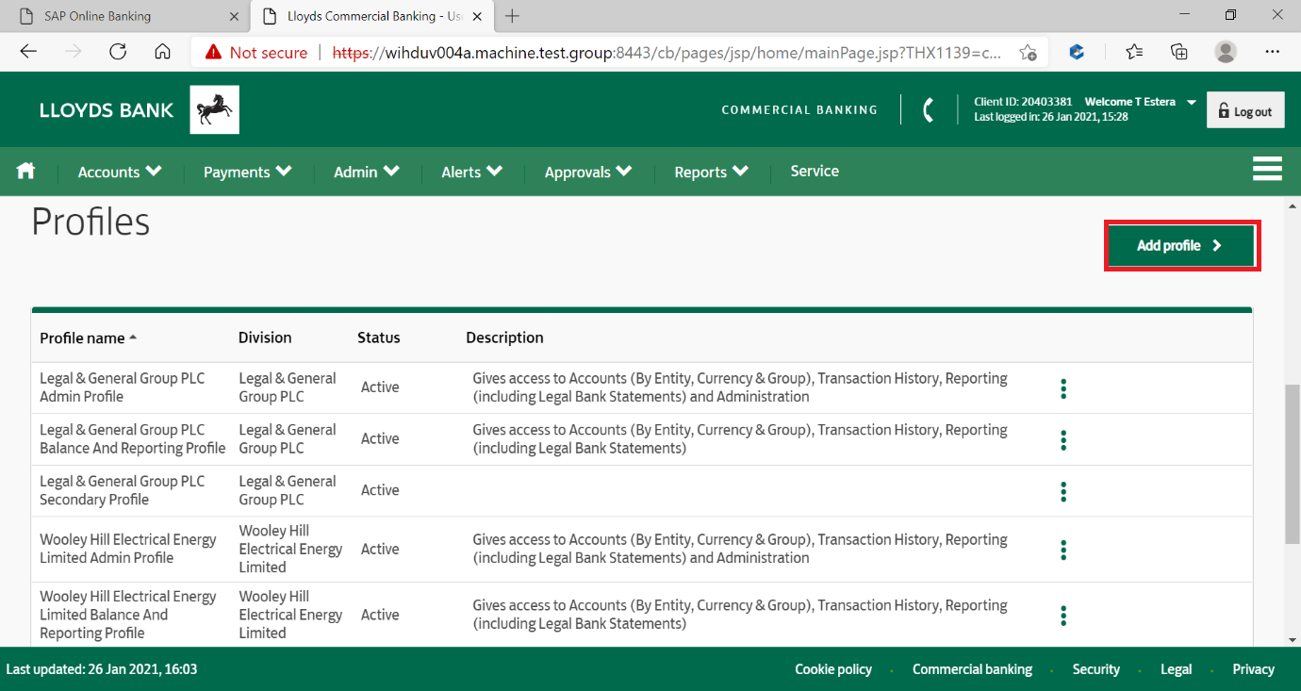1301x691 pixels.
Task: Click the page scrollbar thumb
Action: [1292, 464]
